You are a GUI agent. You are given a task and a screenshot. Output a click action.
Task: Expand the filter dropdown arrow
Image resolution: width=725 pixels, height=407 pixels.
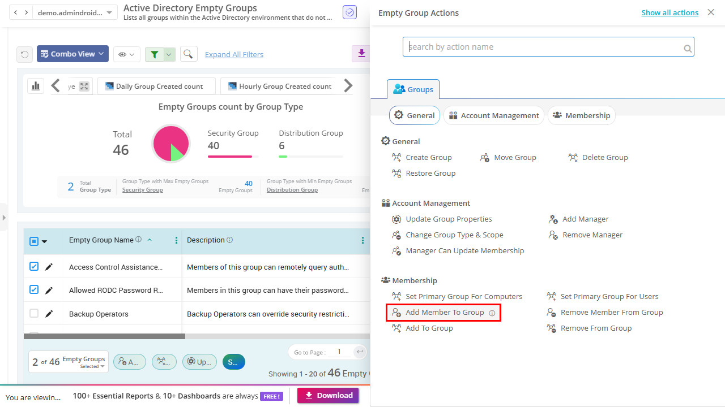(169, 54)
